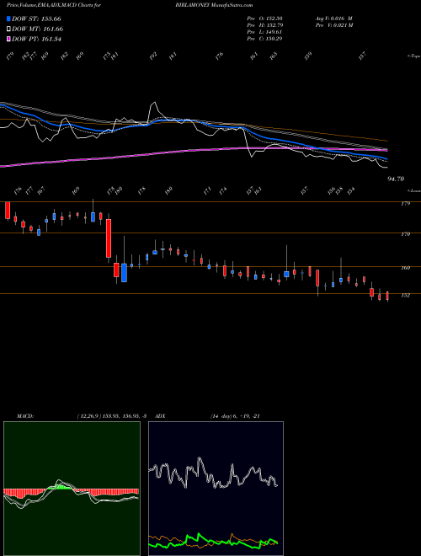Viewport: 421px width, 556px height.
Task: Click the last red candlestick on the right
Action: [387, 296]
